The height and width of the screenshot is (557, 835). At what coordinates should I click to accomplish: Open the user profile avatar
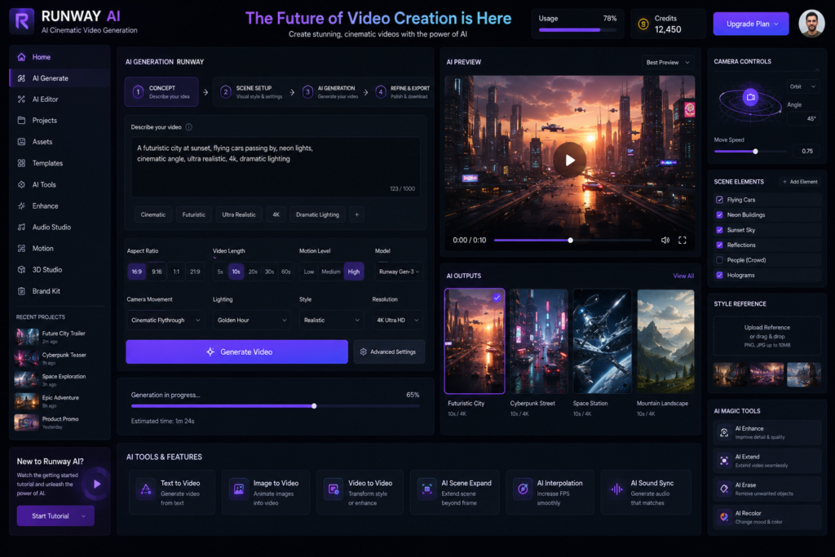811,24
